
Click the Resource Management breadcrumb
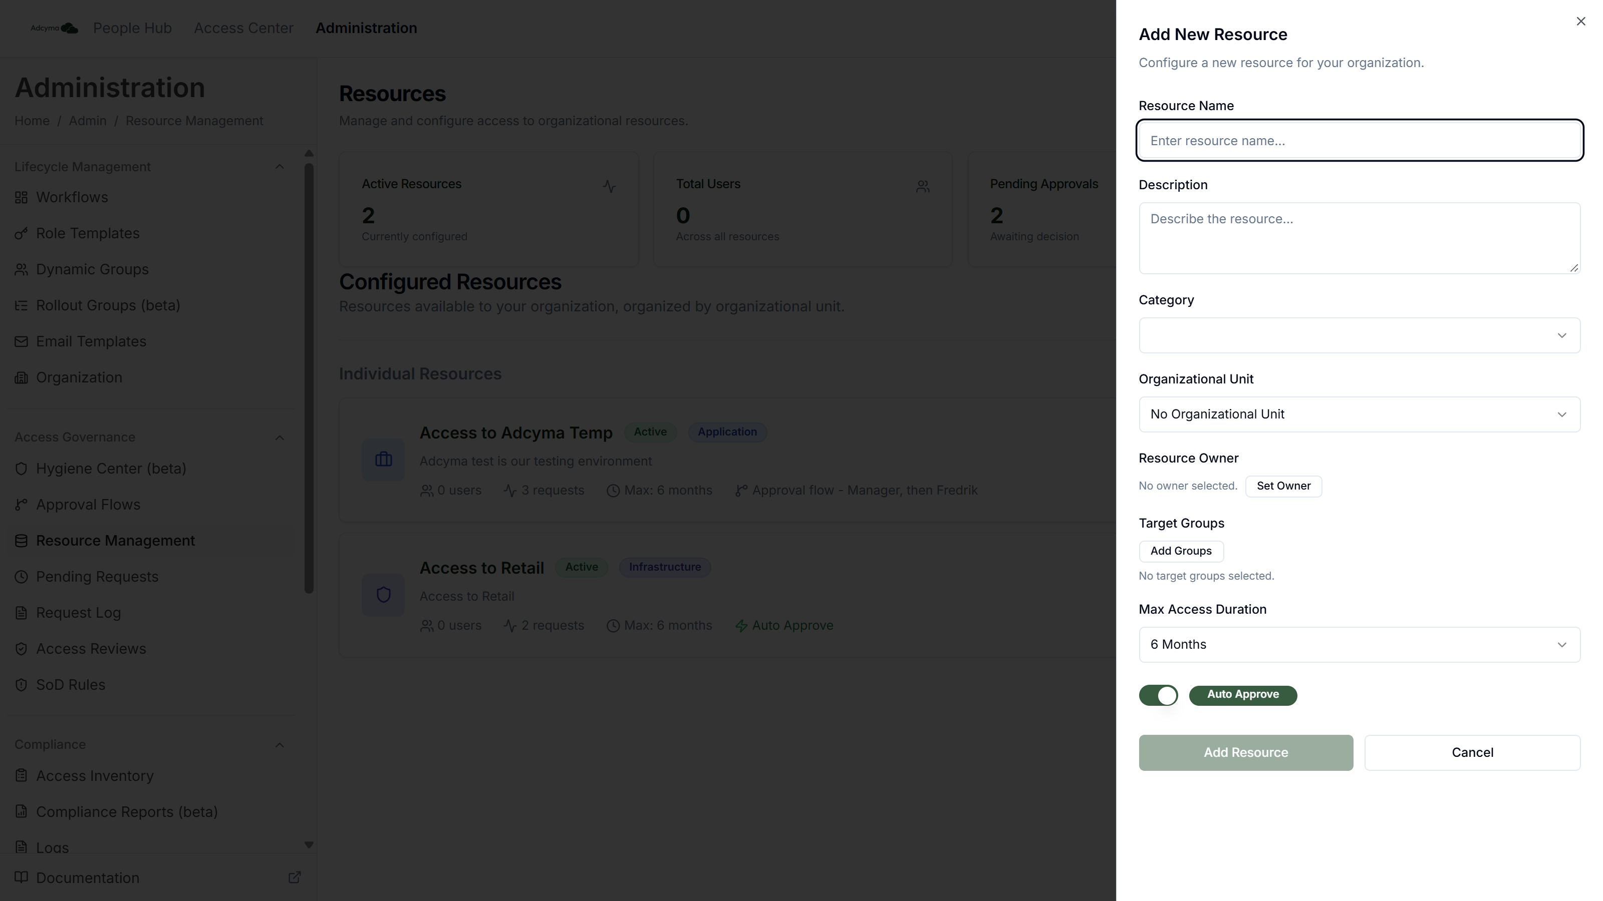194,121
